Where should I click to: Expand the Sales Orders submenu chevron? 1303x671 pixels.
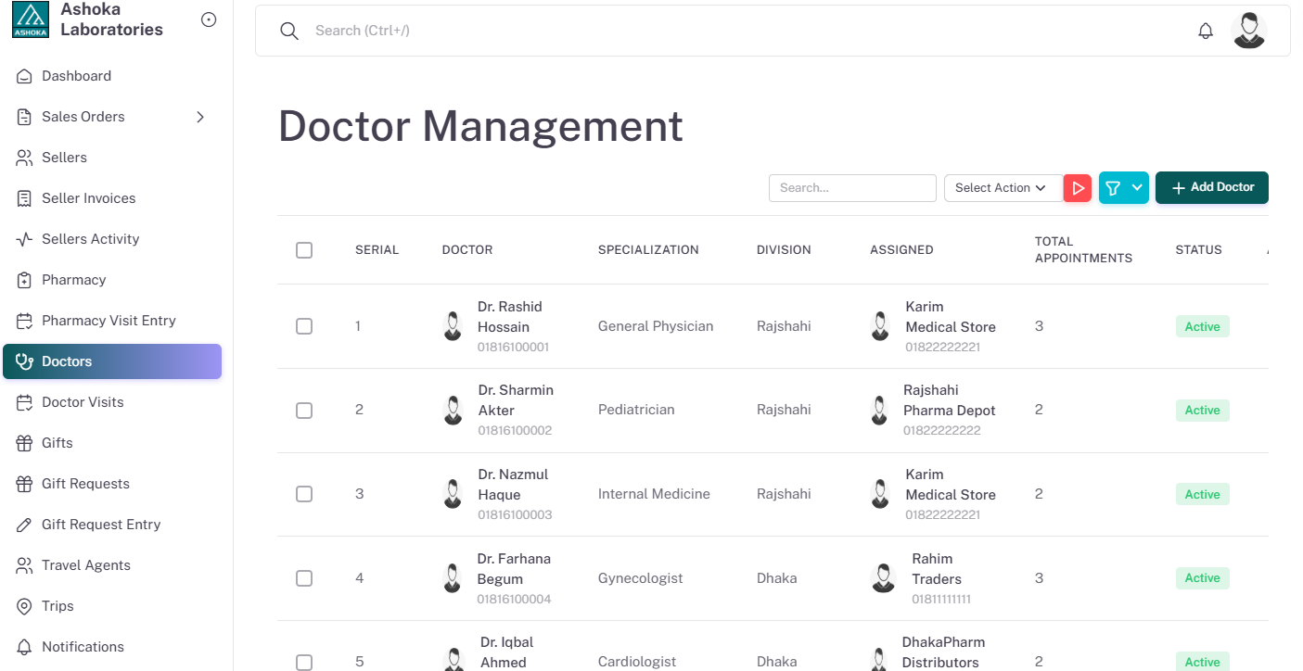pos(200,117)
